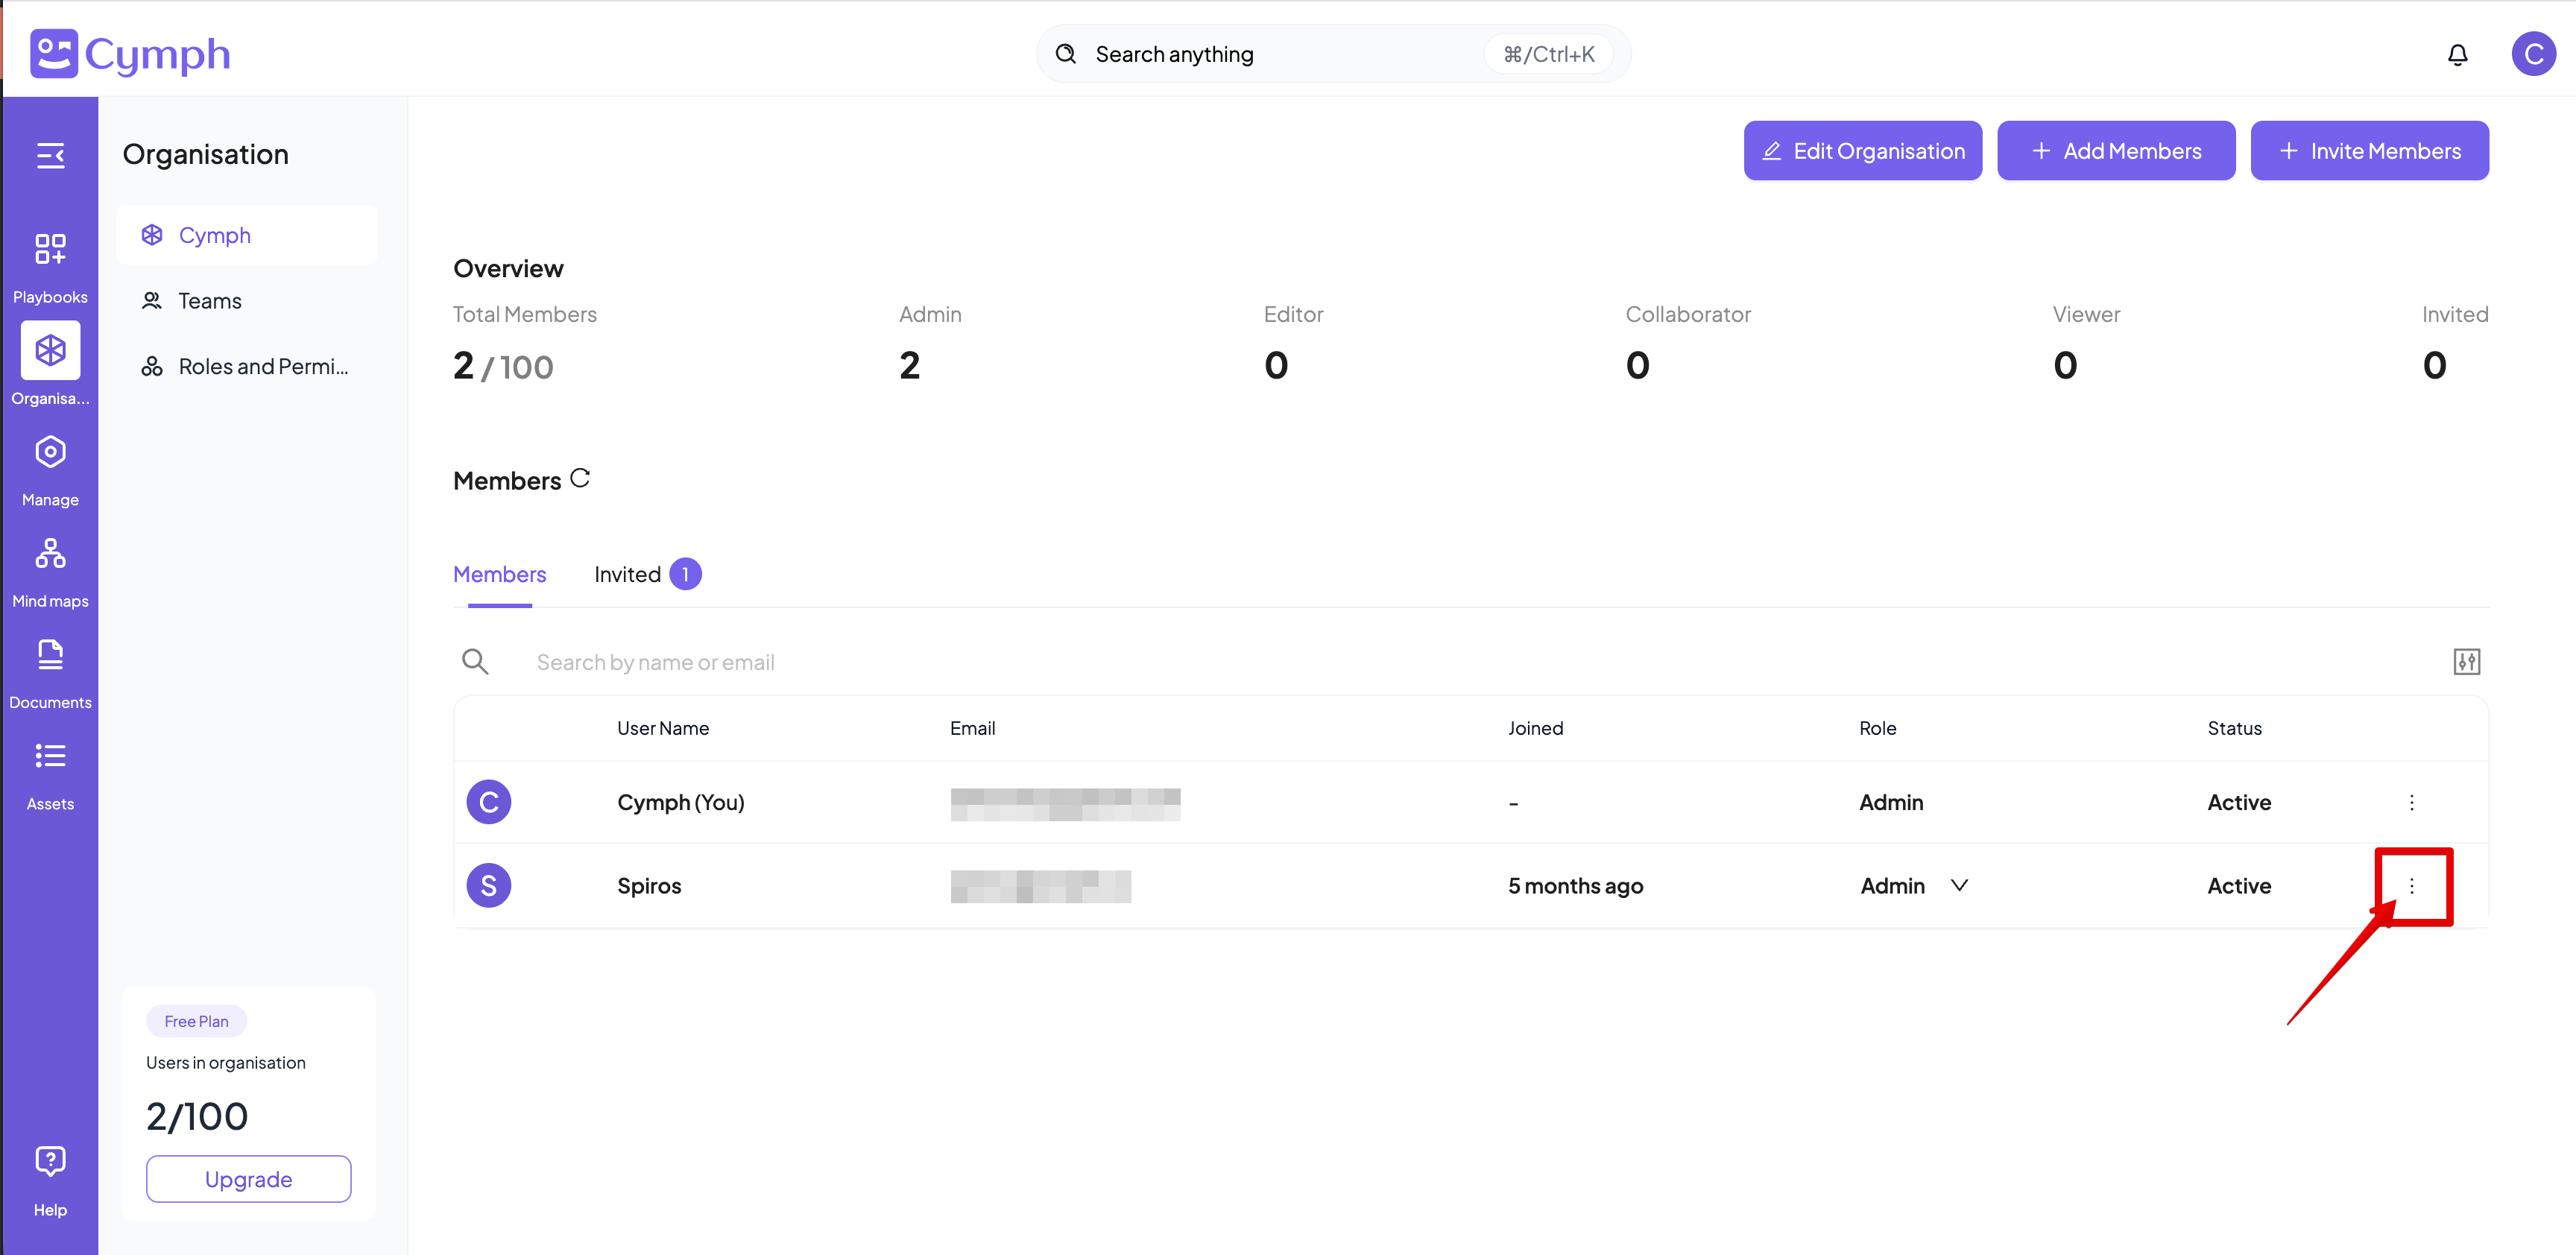Refresh the Members list
Screen dimensions: 2576x1255
click(x=580, y=478)
